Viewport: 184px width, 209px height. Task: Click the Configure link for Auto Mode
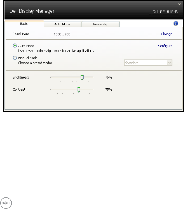tap(165, 46)
